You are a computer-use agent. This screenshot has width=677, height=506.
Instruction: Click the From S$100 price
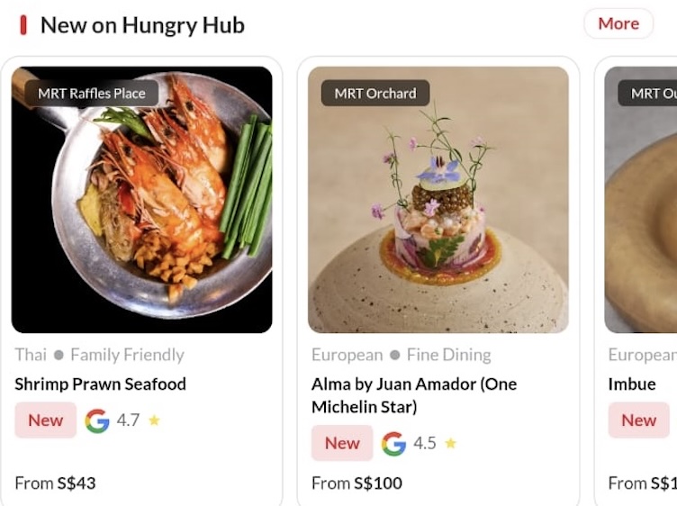(x=357, y=483)
